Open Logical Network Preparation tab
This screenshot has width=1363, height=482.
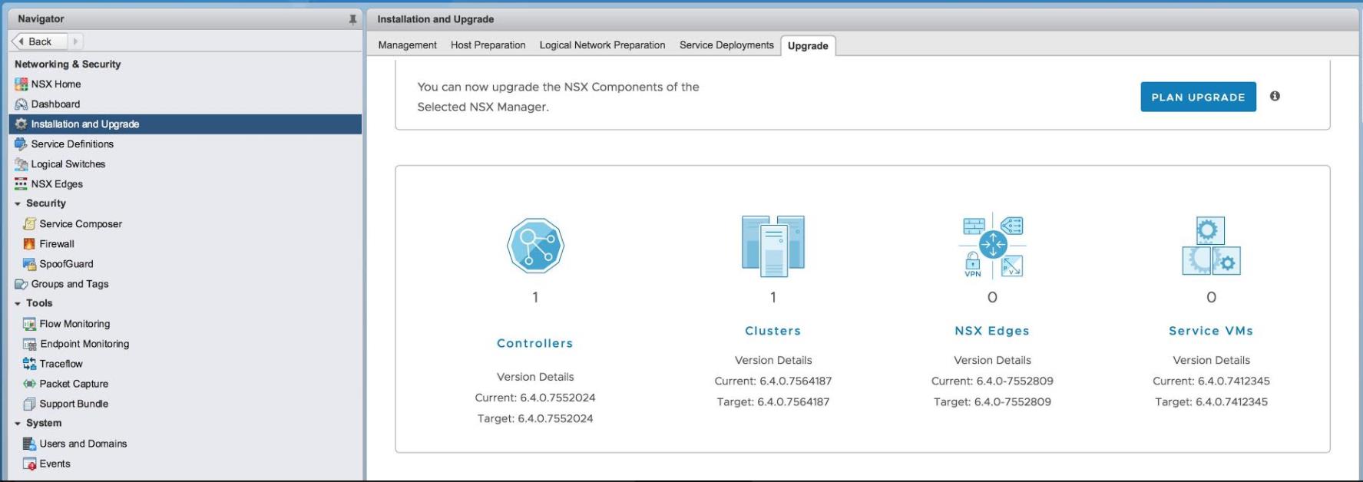tap(602, 45)
